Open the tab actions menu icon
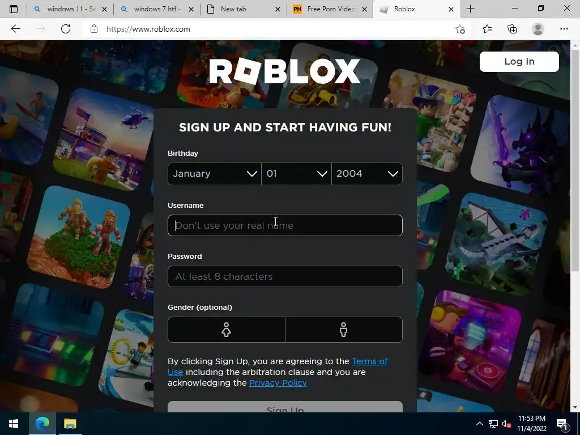This screenshot has height=435, width=580. 14,9
